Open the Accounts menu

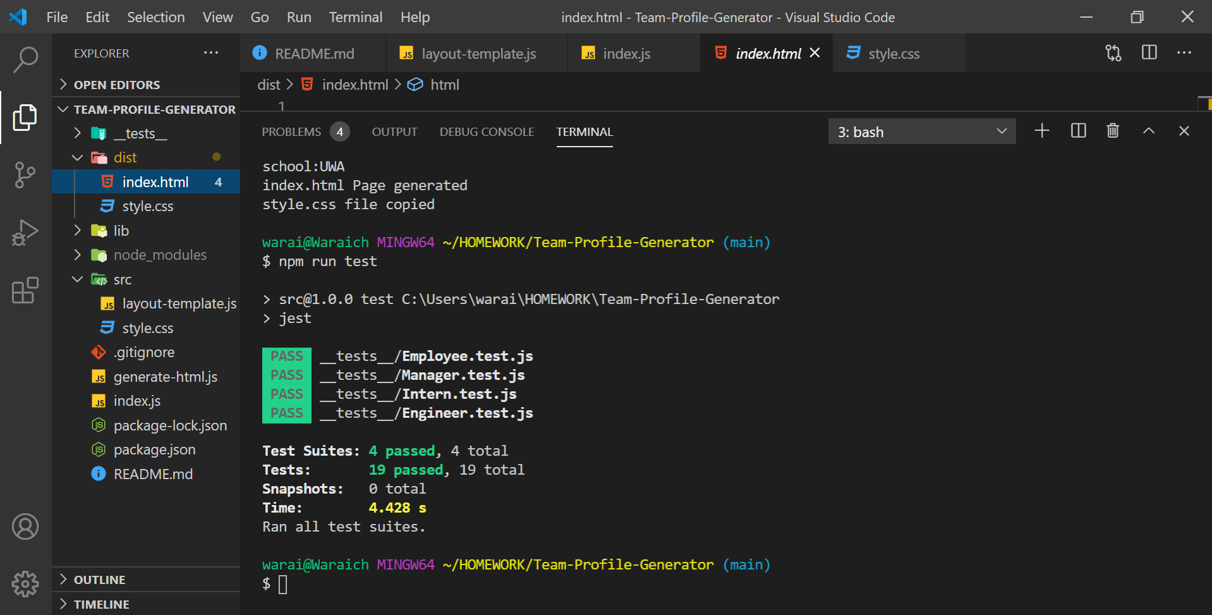25,527
